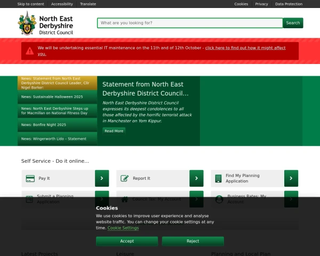Select the Wingerworth Lido Statement news item
The image size is (320, 256).
pyautogui.click(x=58, y=139)
